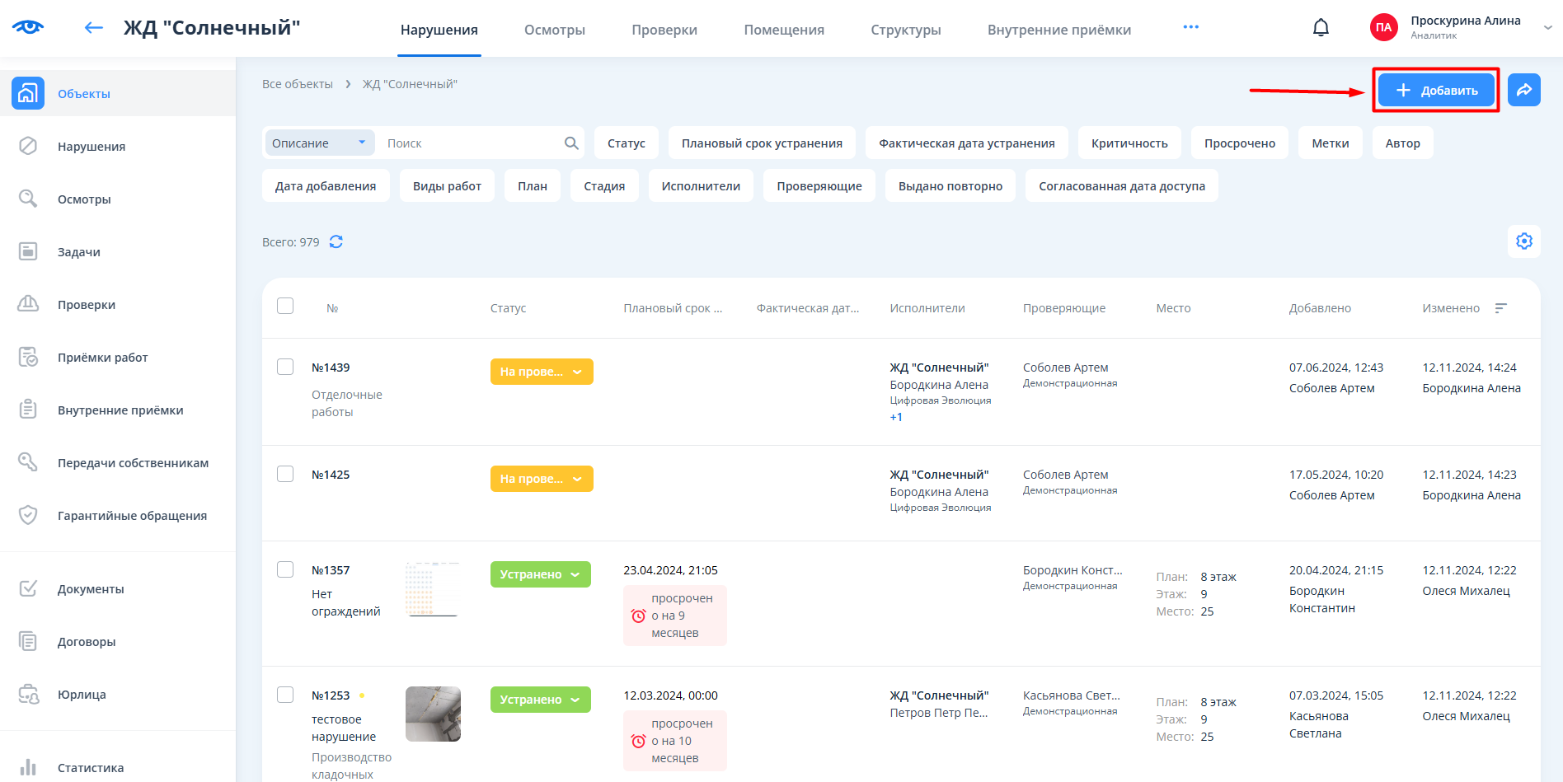Open photo thumbnail of violation №1253
This screenshot has height=782, width=1563.
pyautogui.click(x=433, y=714)
